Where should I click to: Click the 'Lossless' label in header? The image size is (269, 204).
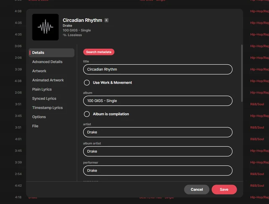(75, 35)
